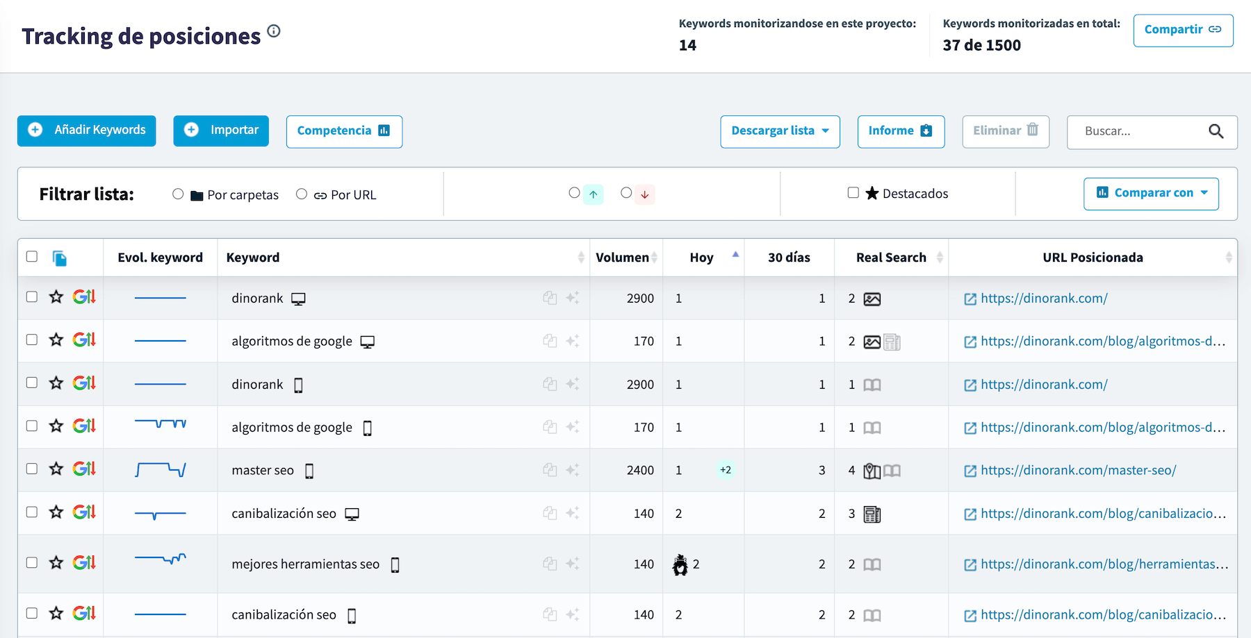Click the 'canibalización seo' desktop keyword text
Image resolution: width=1251 pixels, height=638 pixels.
pyautogui.click(x=284, y=514)
